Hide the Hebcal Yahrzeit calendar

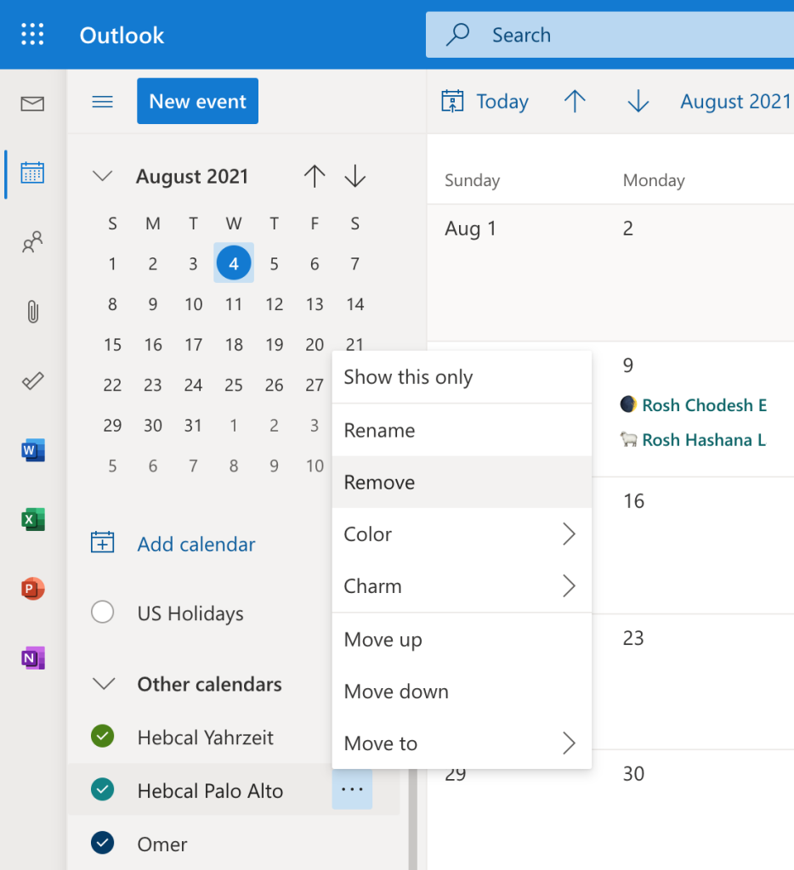pyautogui.click(x=102, y=737)
